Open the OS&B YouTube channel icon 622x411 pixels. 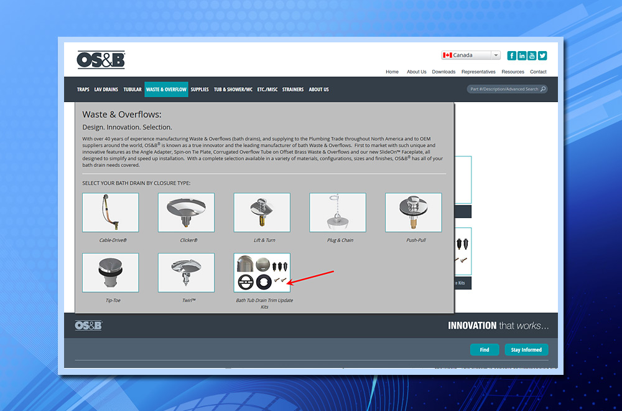coord(532,55)
